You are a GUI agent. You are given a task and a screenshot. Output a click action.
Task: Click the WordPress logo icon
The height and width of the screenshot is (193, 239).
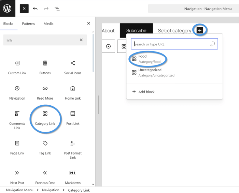[x=8, y=8]
